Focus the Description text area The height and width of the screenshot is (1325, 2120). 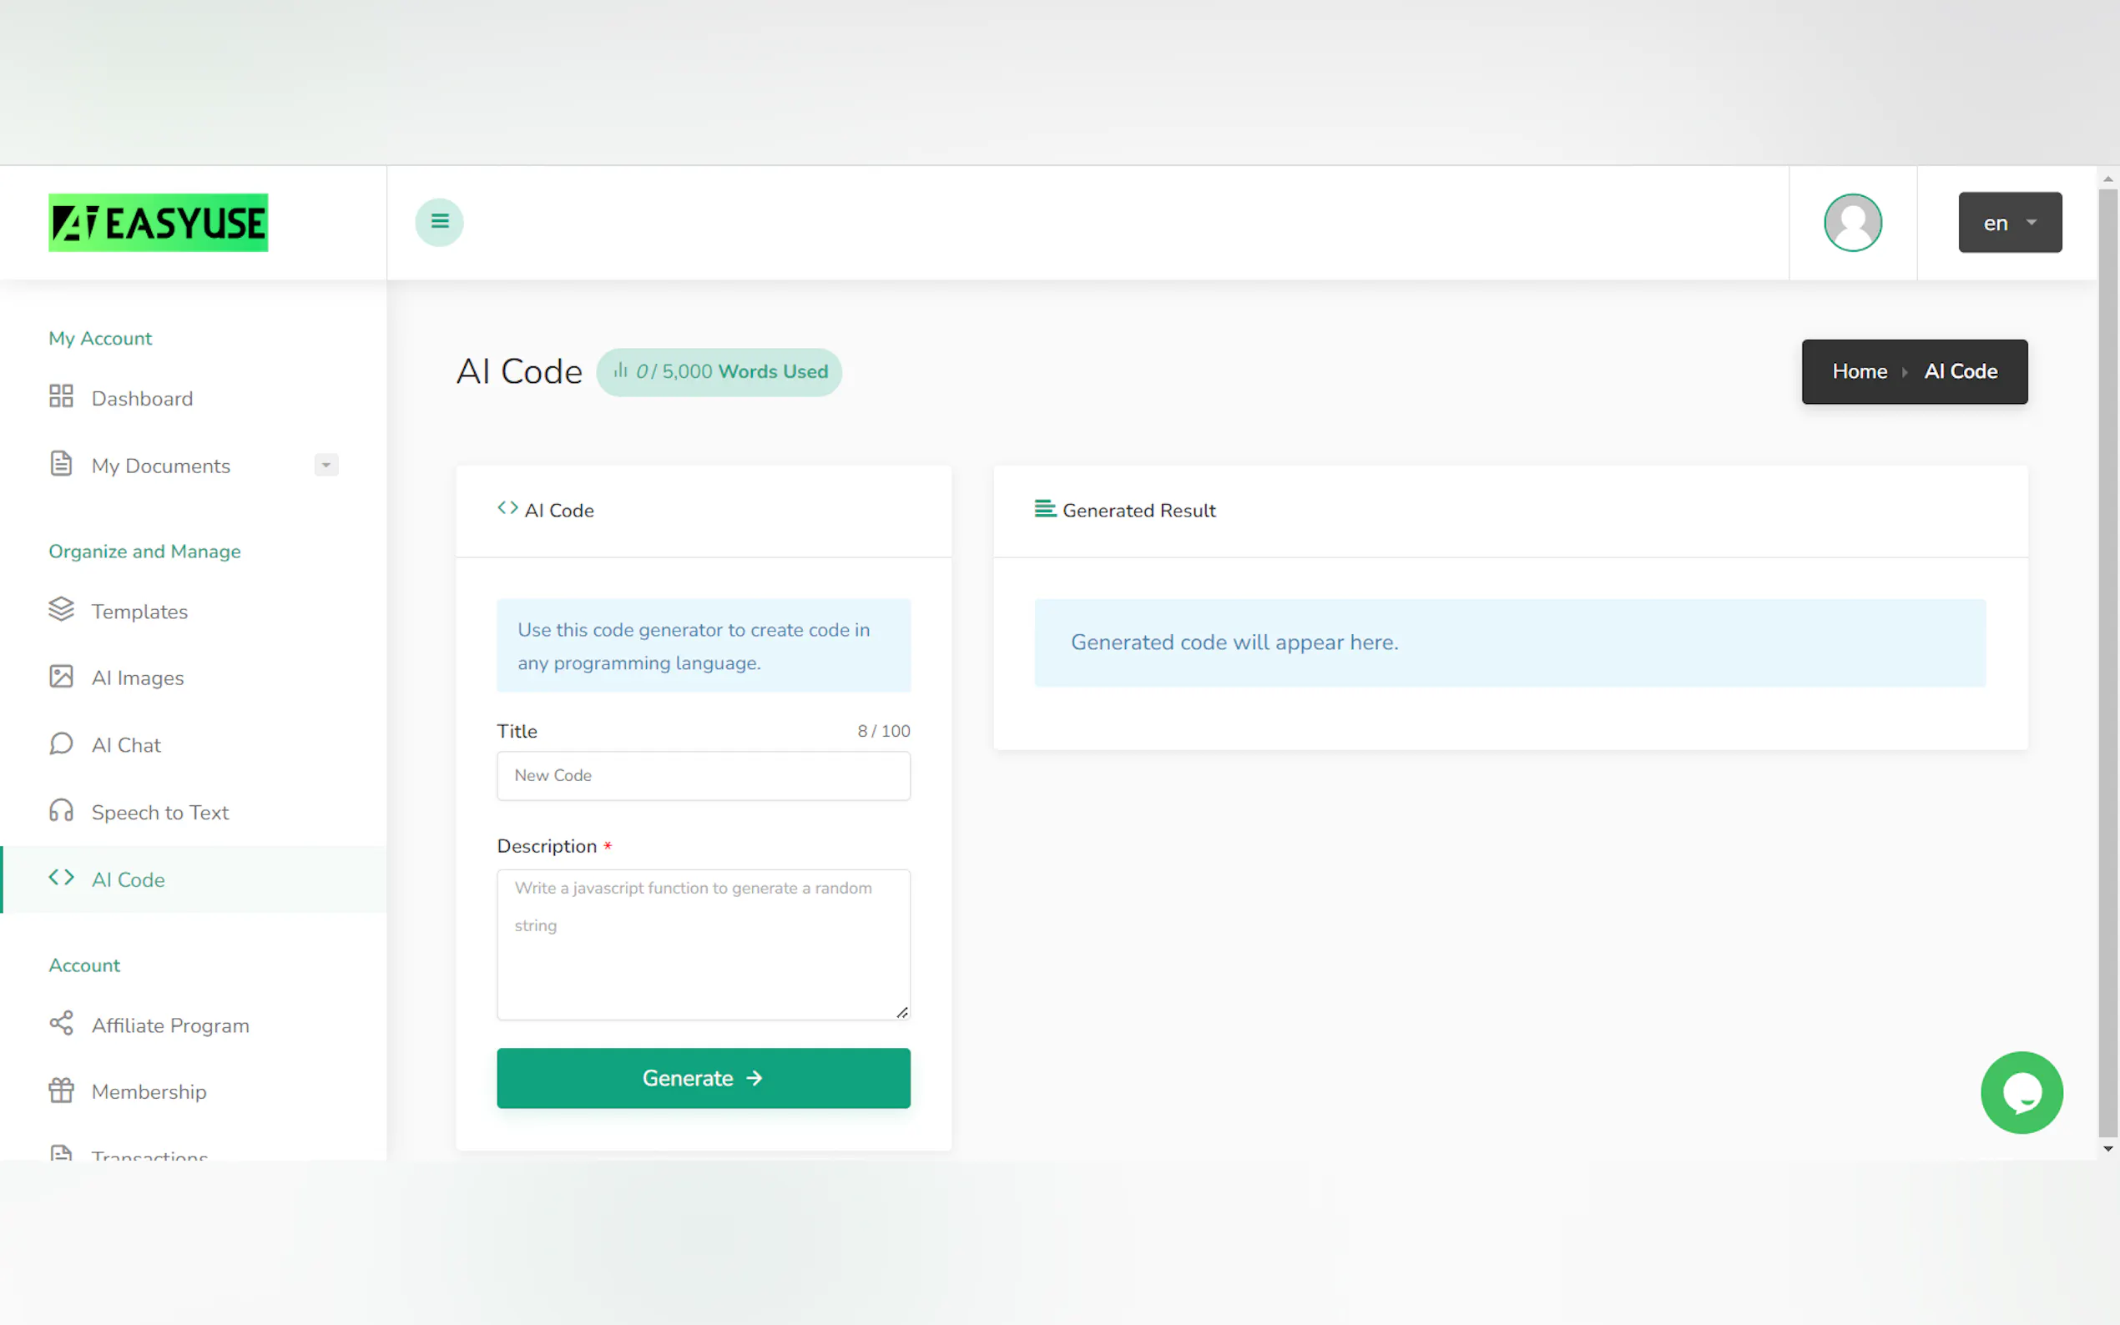coord(703,944)
